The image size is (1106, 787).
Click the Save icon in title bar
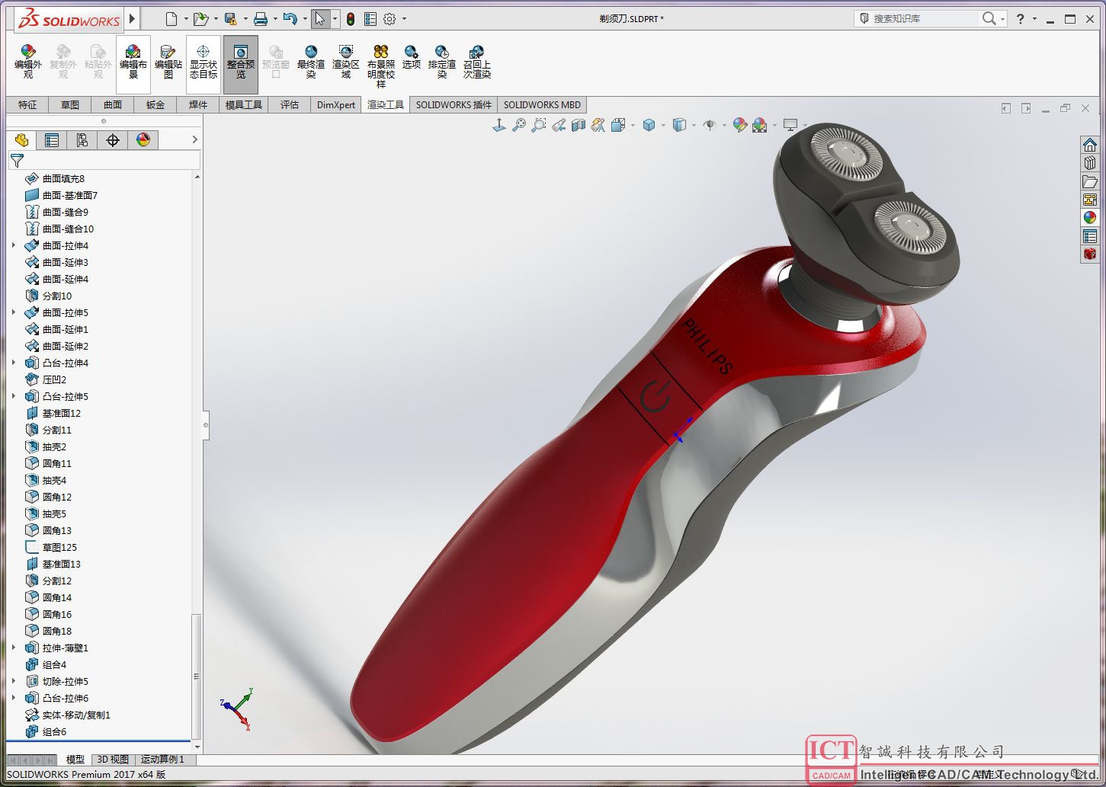[231, 19]
